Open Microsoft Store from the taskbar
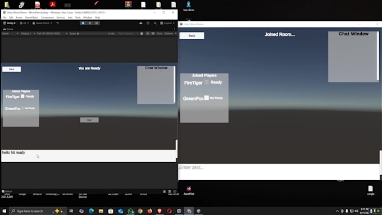 (111, 211)
